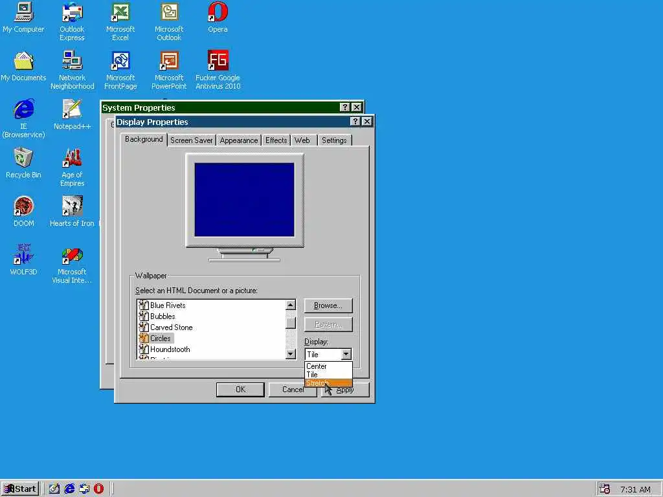Choose Stretch in the Display dropdown
This screenshot has width=663, height=497.
328,383
